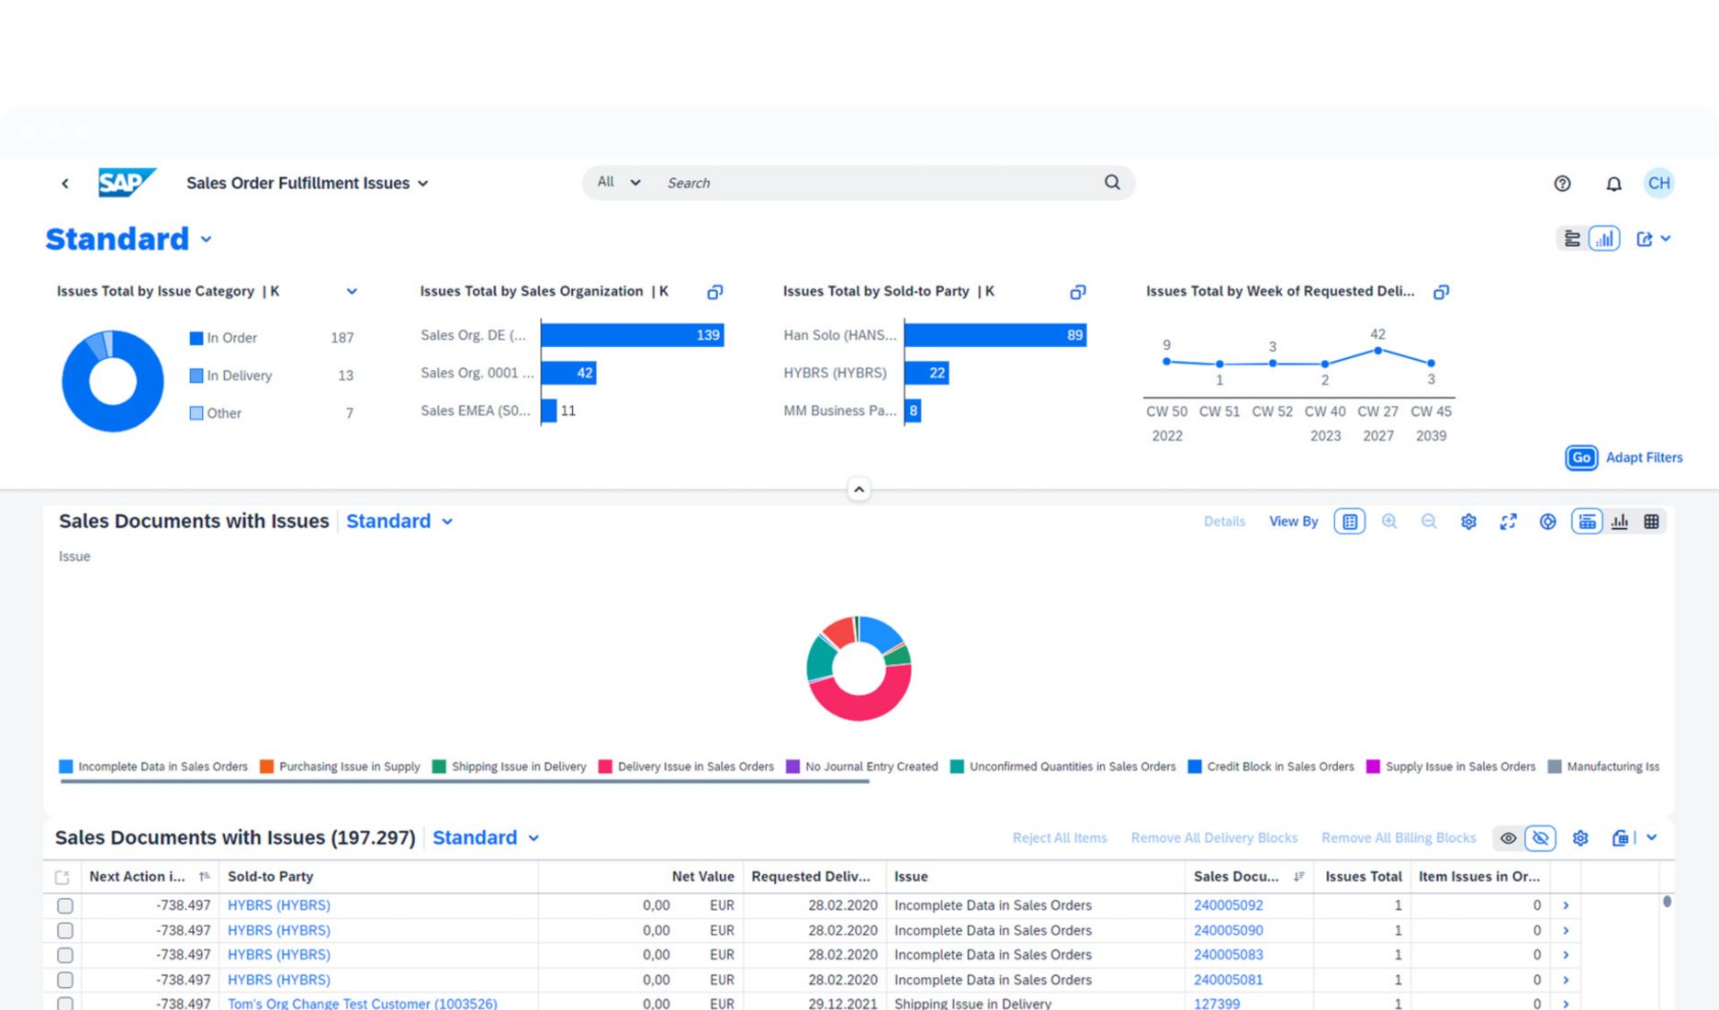
Task: Enter full screen using the expand icon
Action: [1507, 521]
